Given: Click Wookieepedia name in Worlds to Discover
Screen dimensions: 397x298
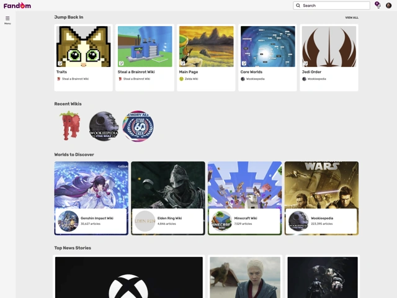Looking at the screenshot, I should pos(322,218).
